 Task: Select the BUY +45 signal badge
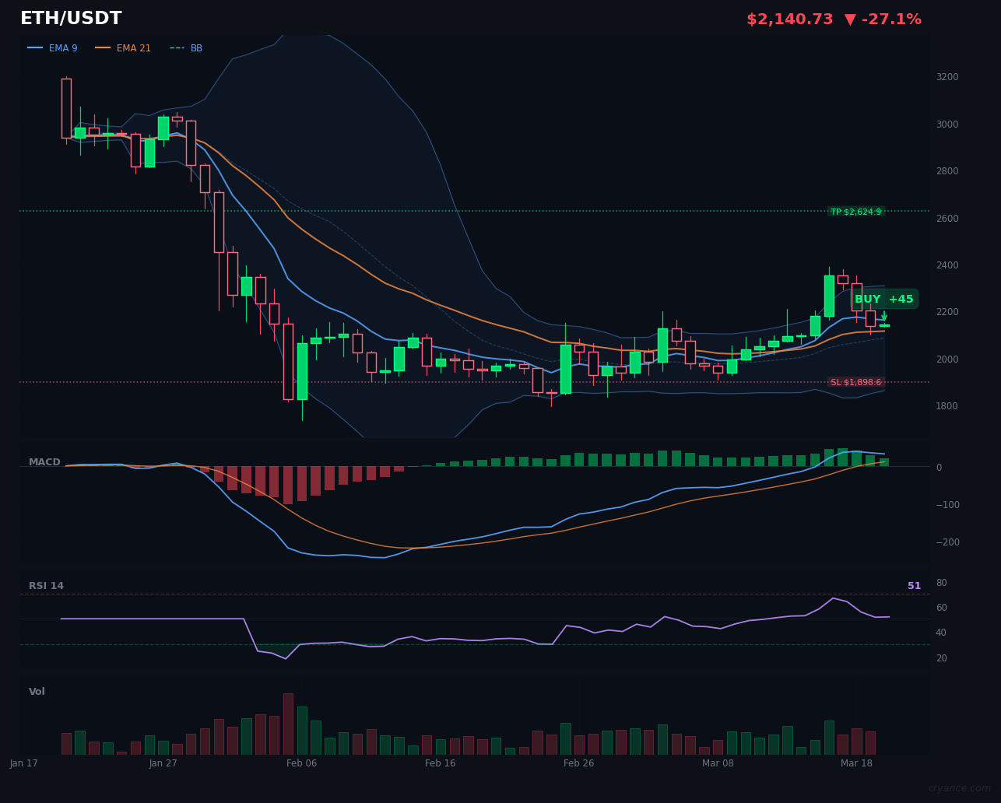(883, 298)
